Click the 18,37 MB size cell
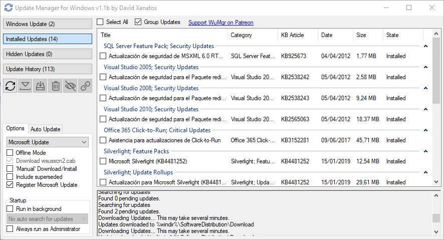The image size is (444, 240). pyautogui.click(x=367, y=119)
